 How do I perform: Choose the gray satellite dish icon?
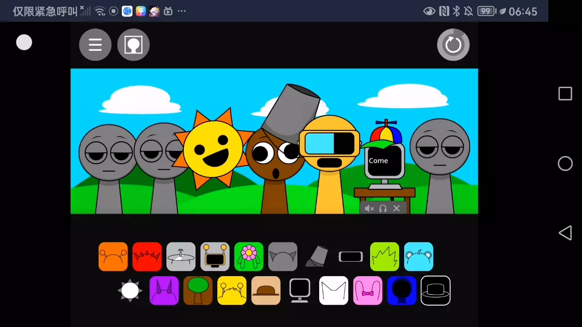tap(181, 257)
